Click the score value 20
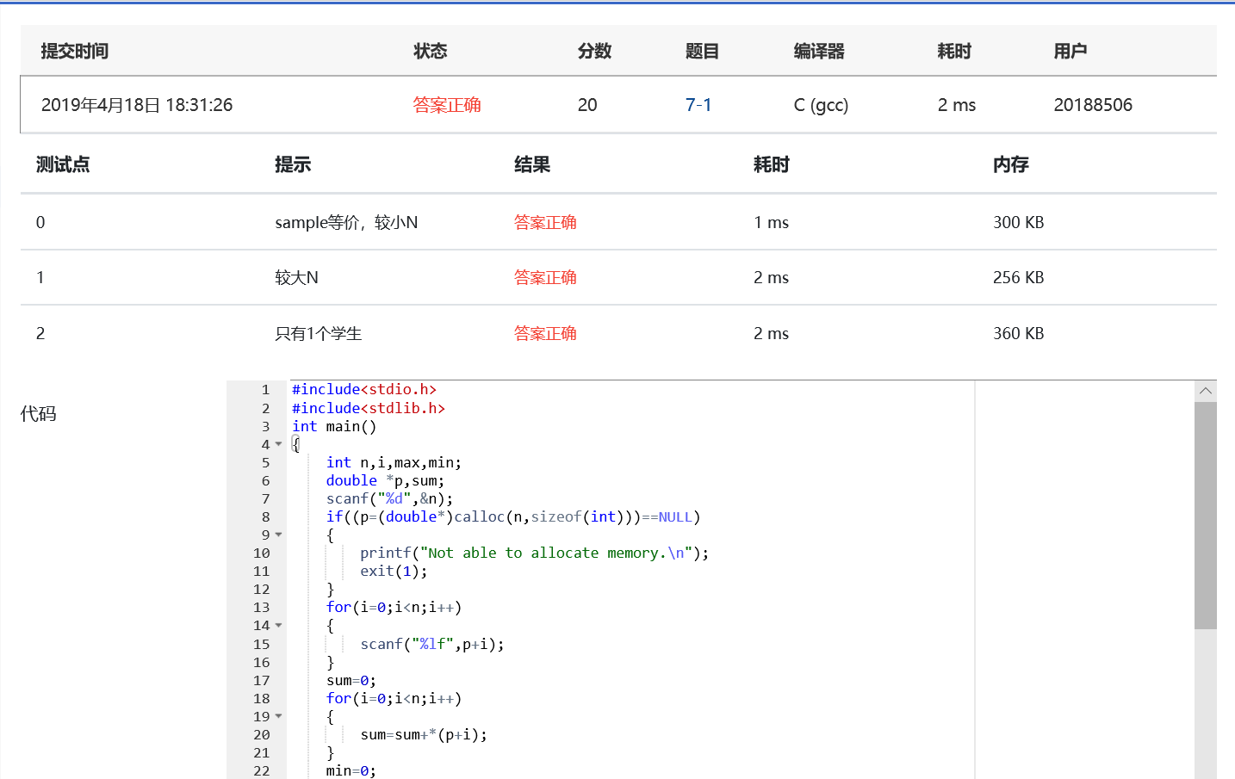 click(587, 105)
